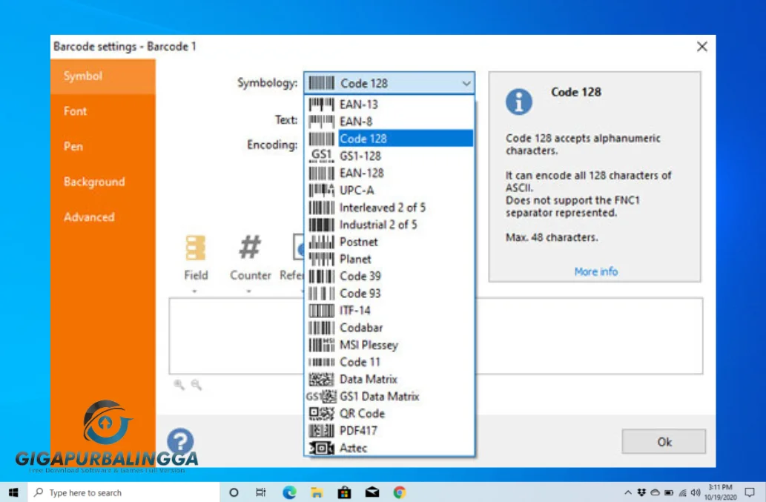
Task: Open Task View on the taskbar
Action: pos(261,492)
